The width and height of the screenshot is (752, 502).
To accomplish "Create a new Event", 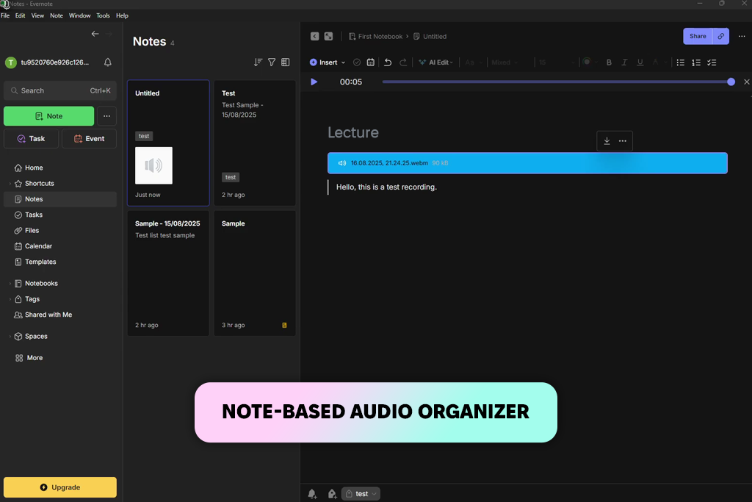I will 89,139.
